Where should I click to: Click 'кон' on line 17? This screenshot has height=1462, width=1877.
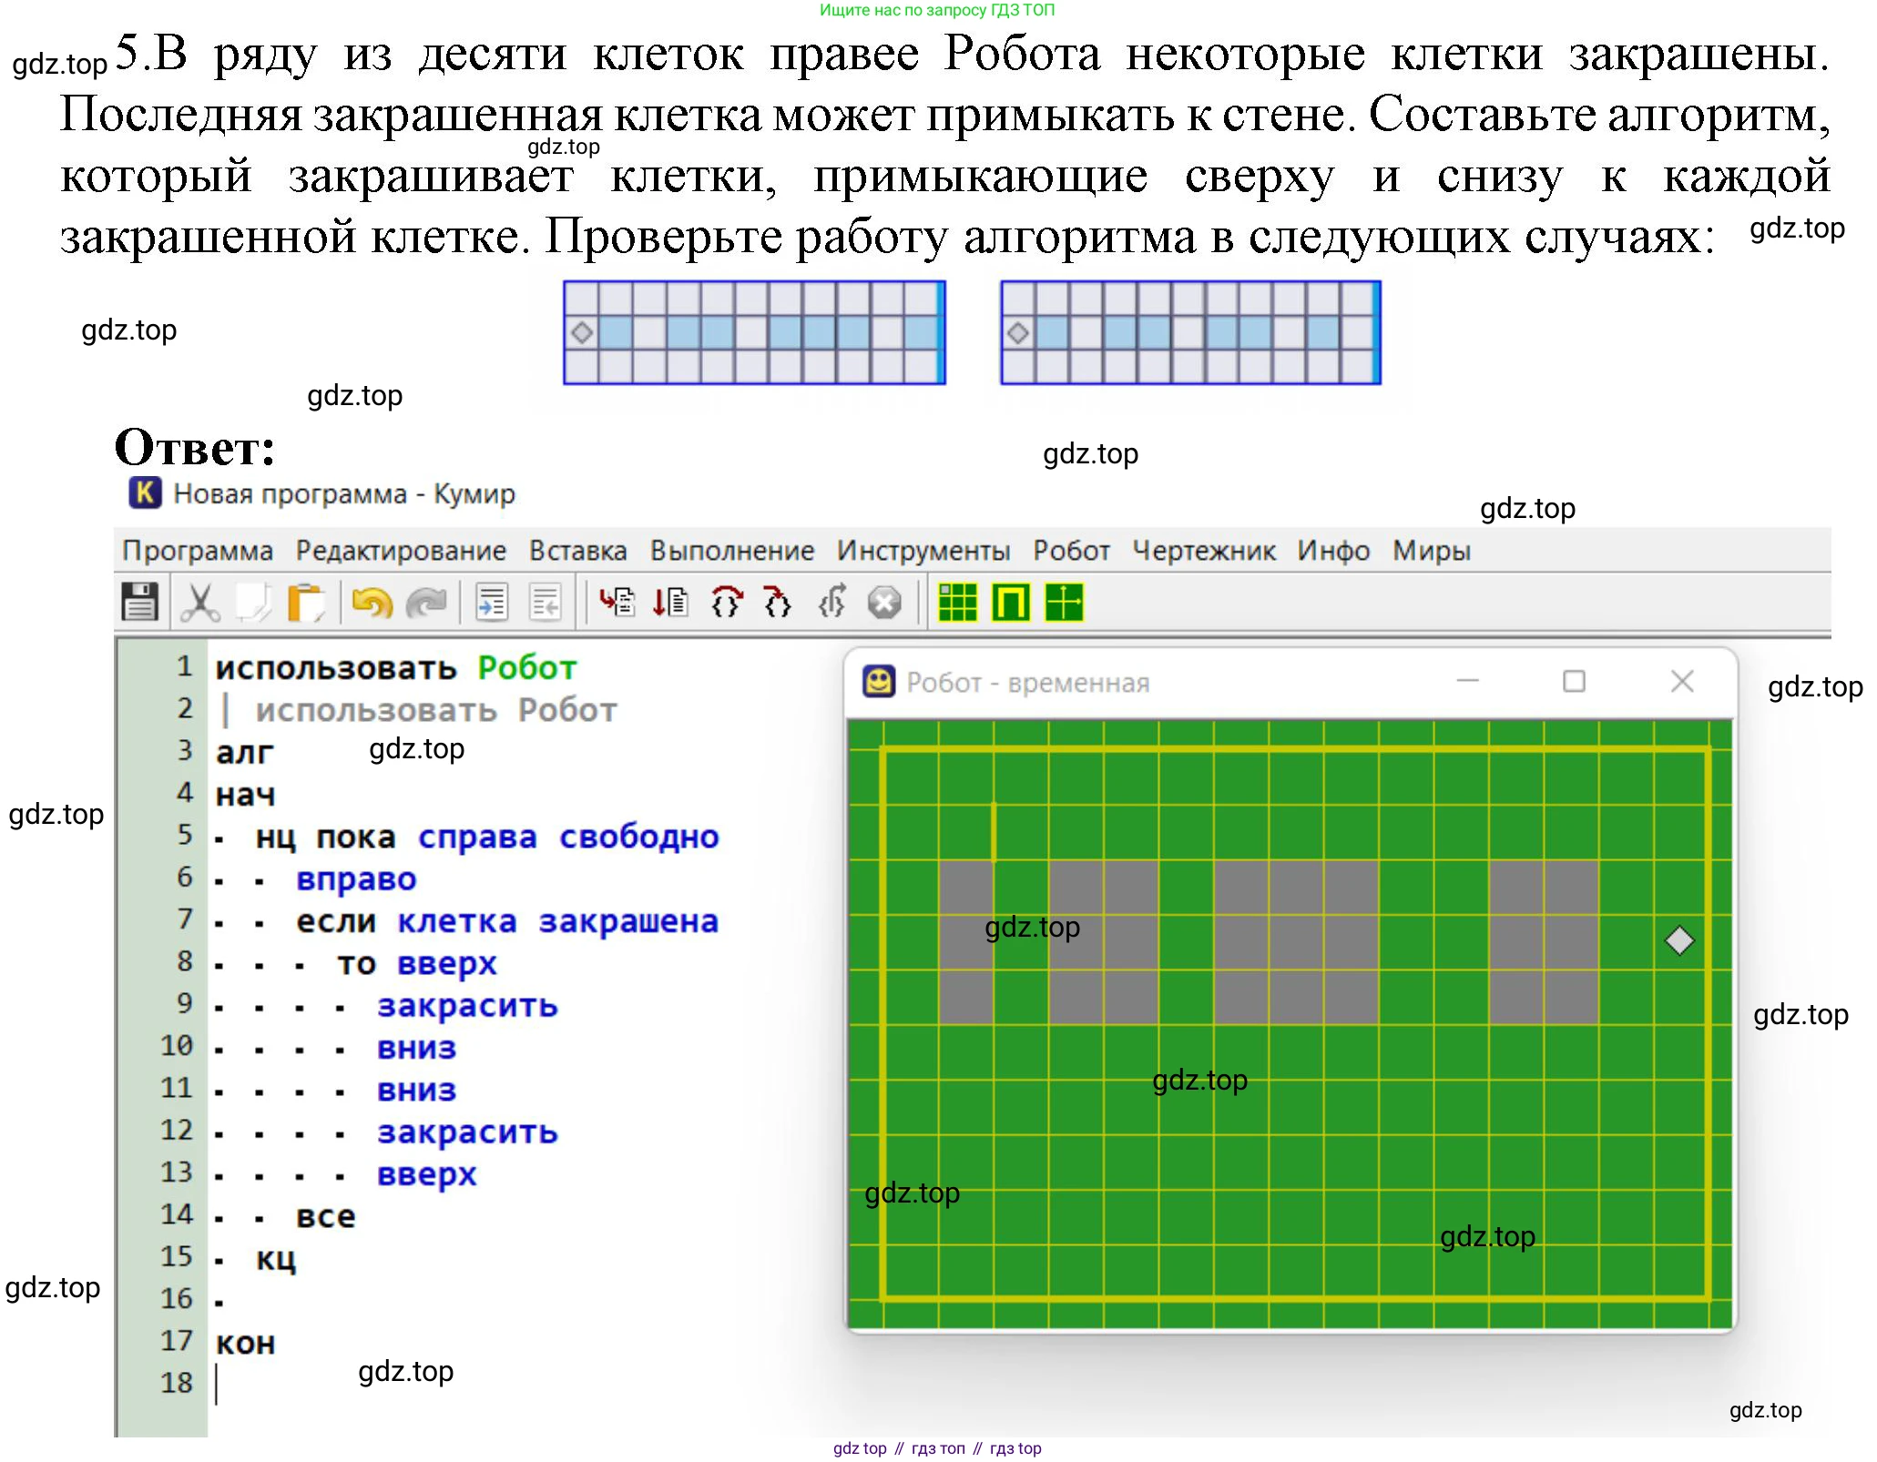[x=245, y=1344]
